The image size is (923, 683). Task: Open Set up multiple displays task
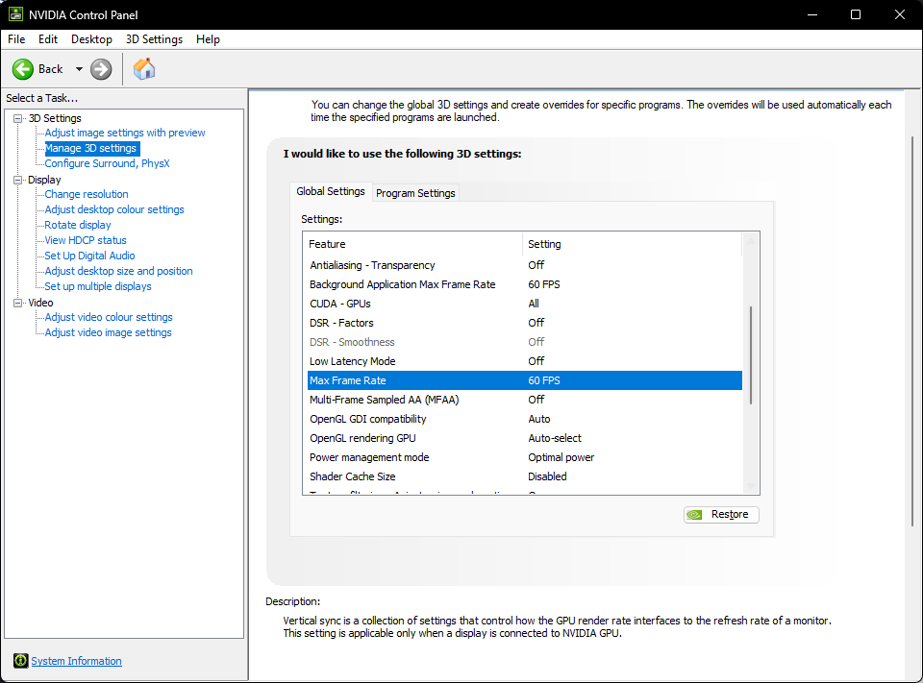click(98, 286)
